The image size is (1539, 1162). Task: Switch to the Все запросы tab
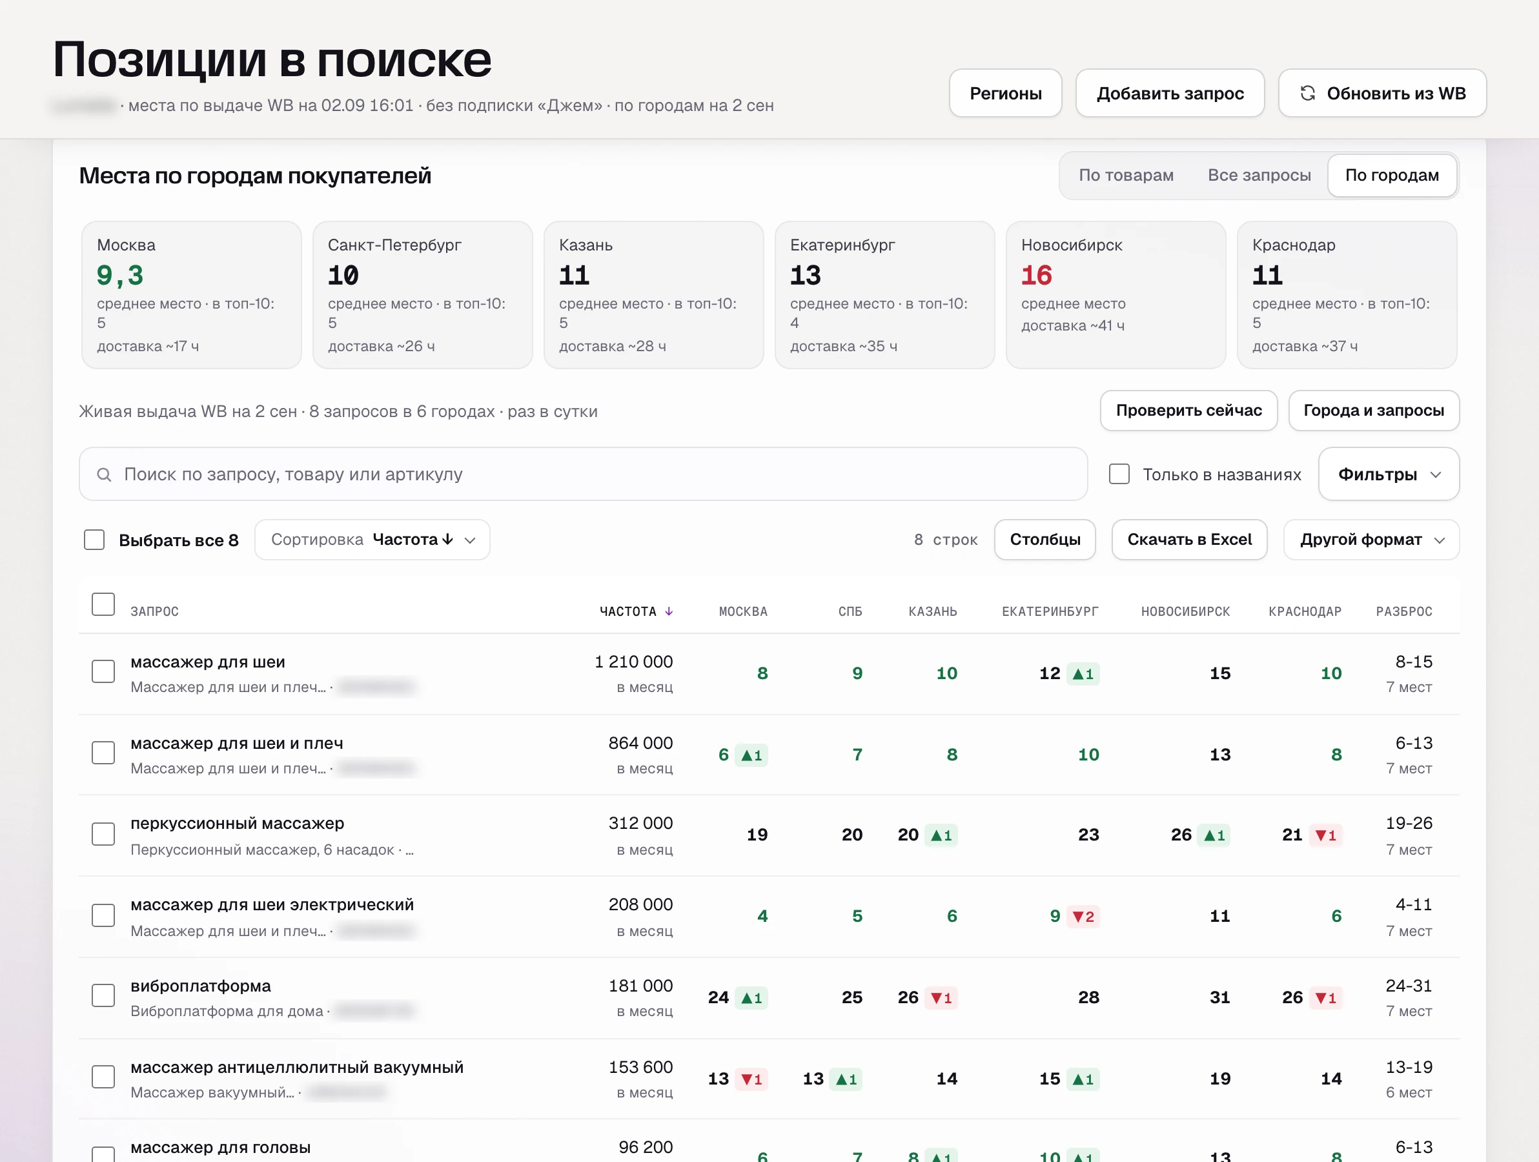coord(1259,176)
